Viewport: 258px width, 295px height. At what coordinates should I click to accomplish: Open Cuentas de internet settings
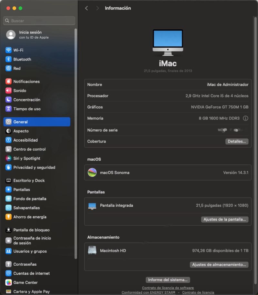point(37,273)
